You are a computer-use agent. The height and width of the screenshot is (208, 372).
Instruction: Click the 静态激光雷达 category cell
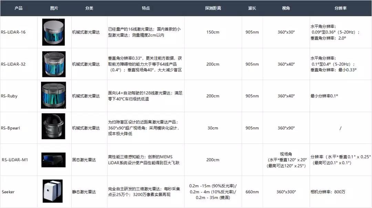pos(84,192)
